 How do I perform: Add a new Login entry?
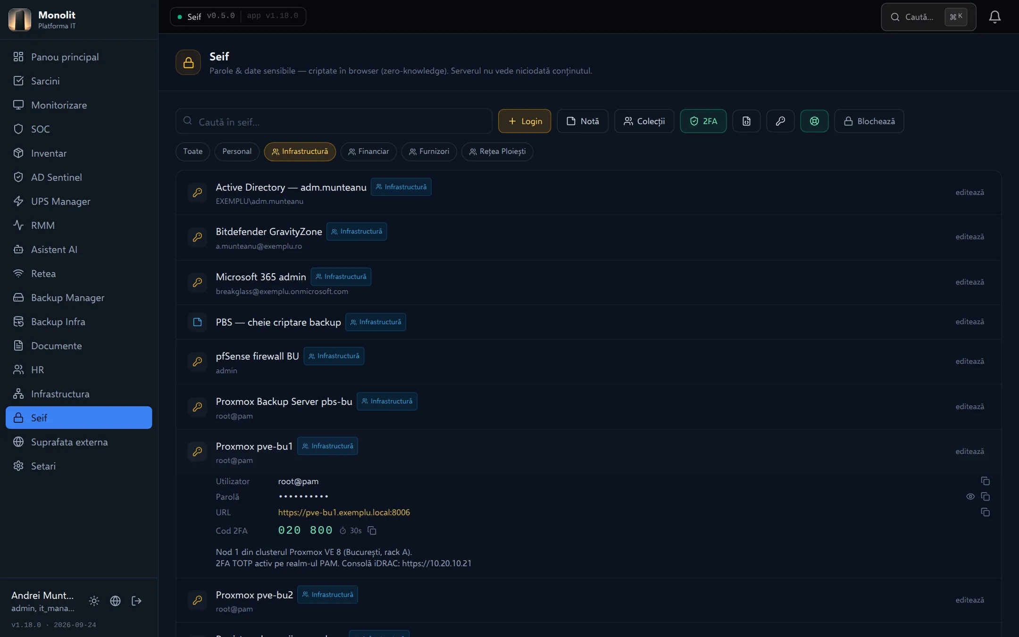coord(525,121)
